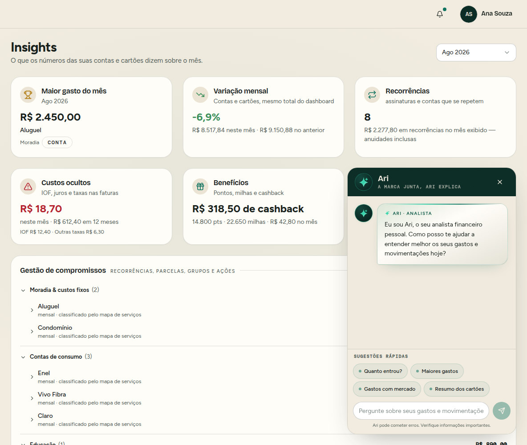Click the R$ 318,50 de cashback value

248,209
